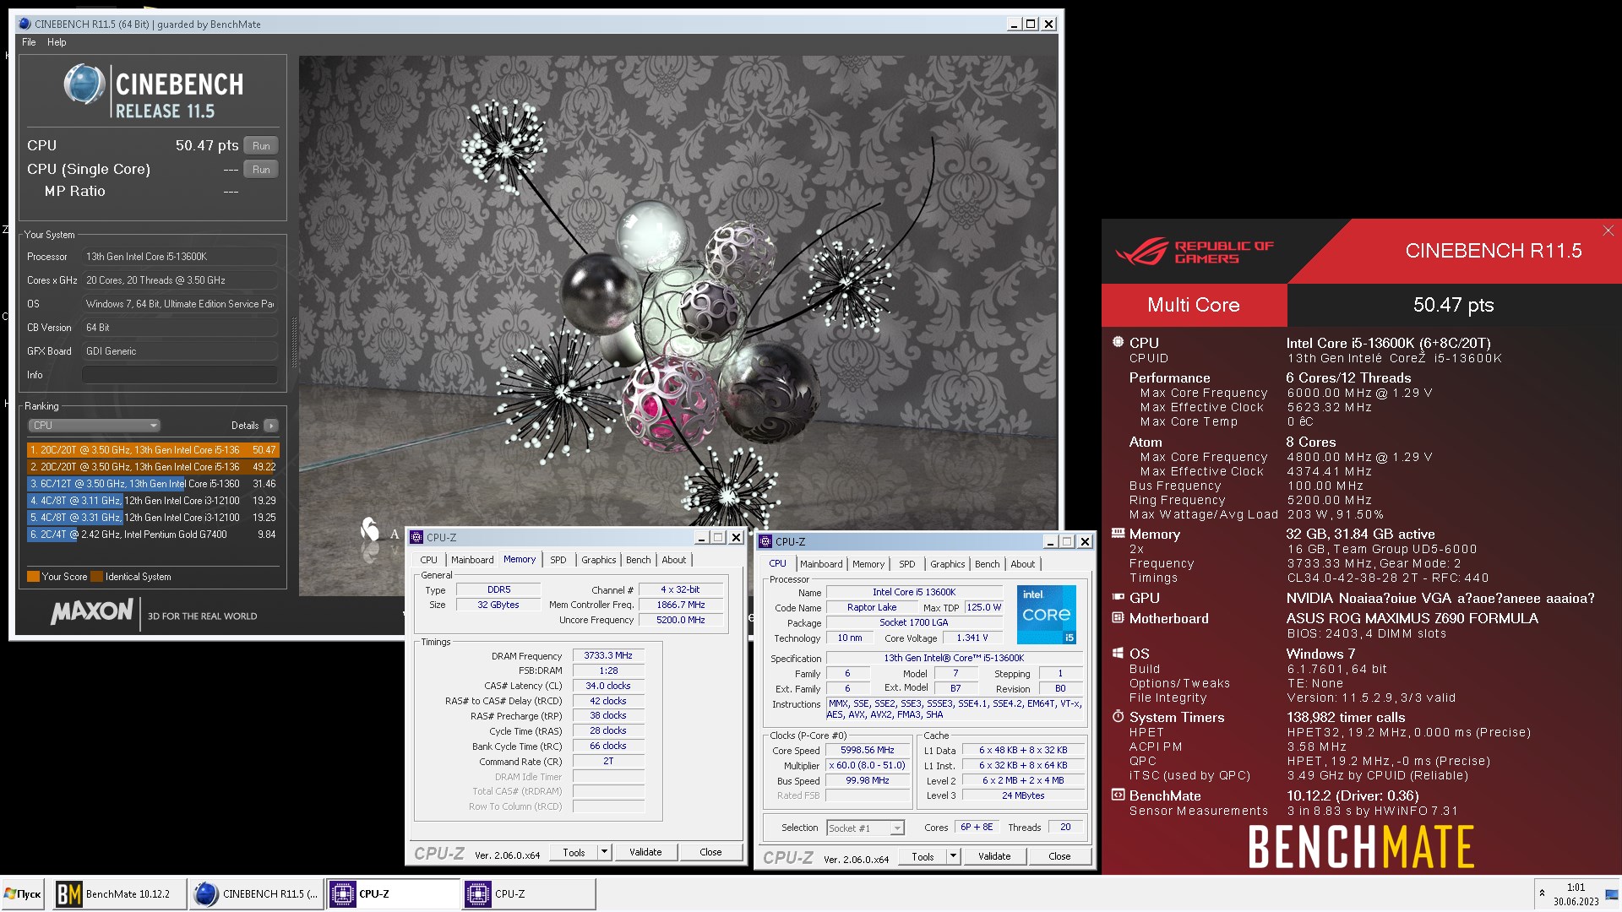Open About tab in left CPU-Z window
1622x912 pixels.
click(674, 560)
